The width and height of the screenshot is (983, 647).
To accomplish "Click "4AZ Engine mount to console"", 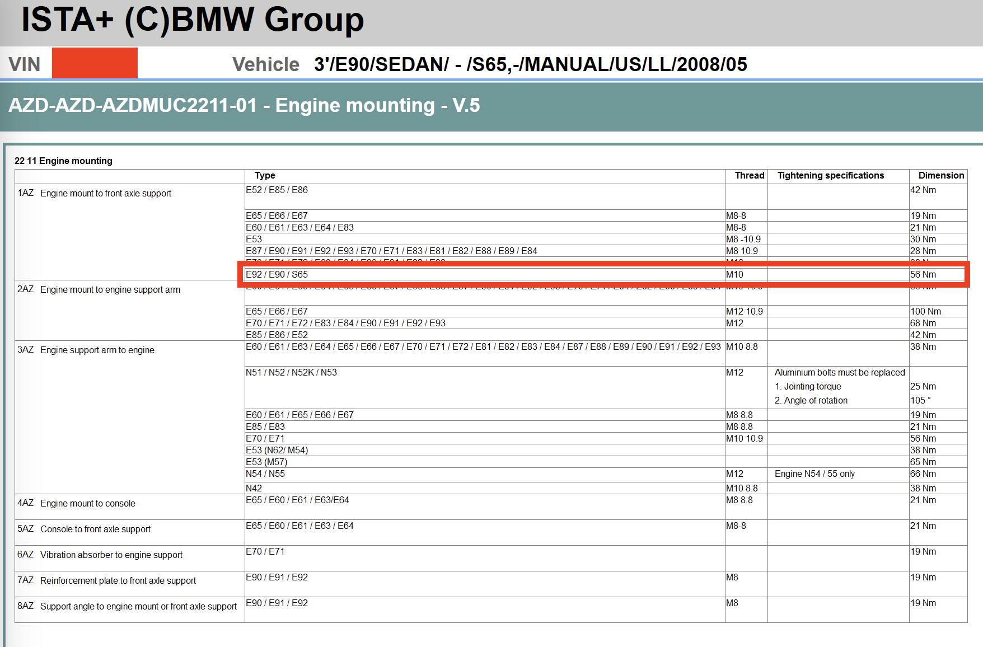I will click(76, 503).
